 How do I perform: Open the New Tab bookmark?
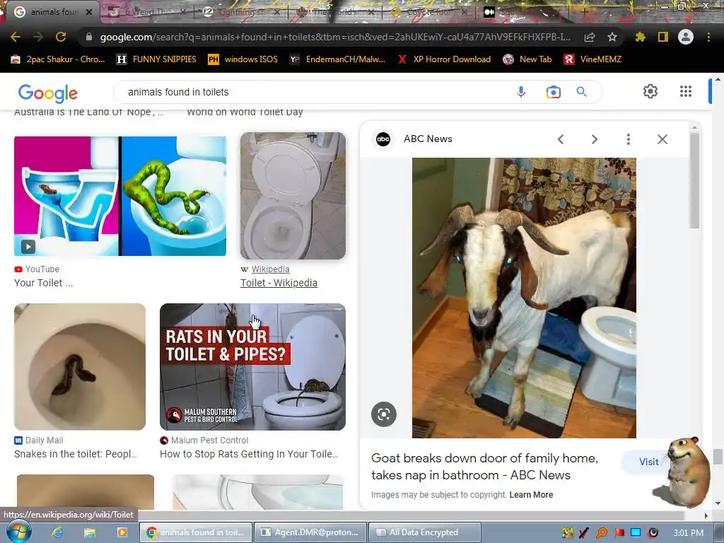coord(527,59)
